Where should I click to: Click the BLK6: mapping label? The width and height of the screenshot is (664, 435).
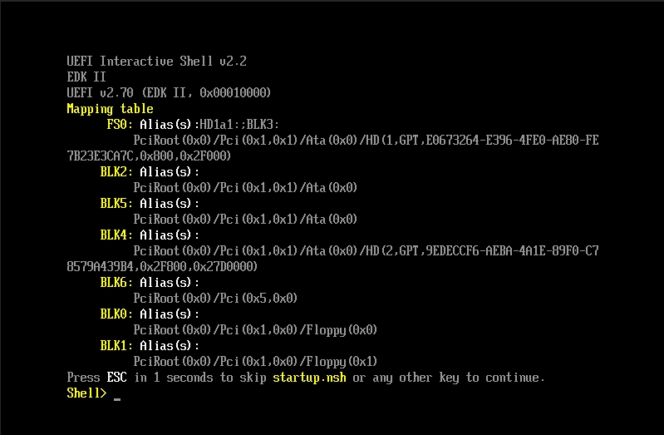tap(116, 282)
